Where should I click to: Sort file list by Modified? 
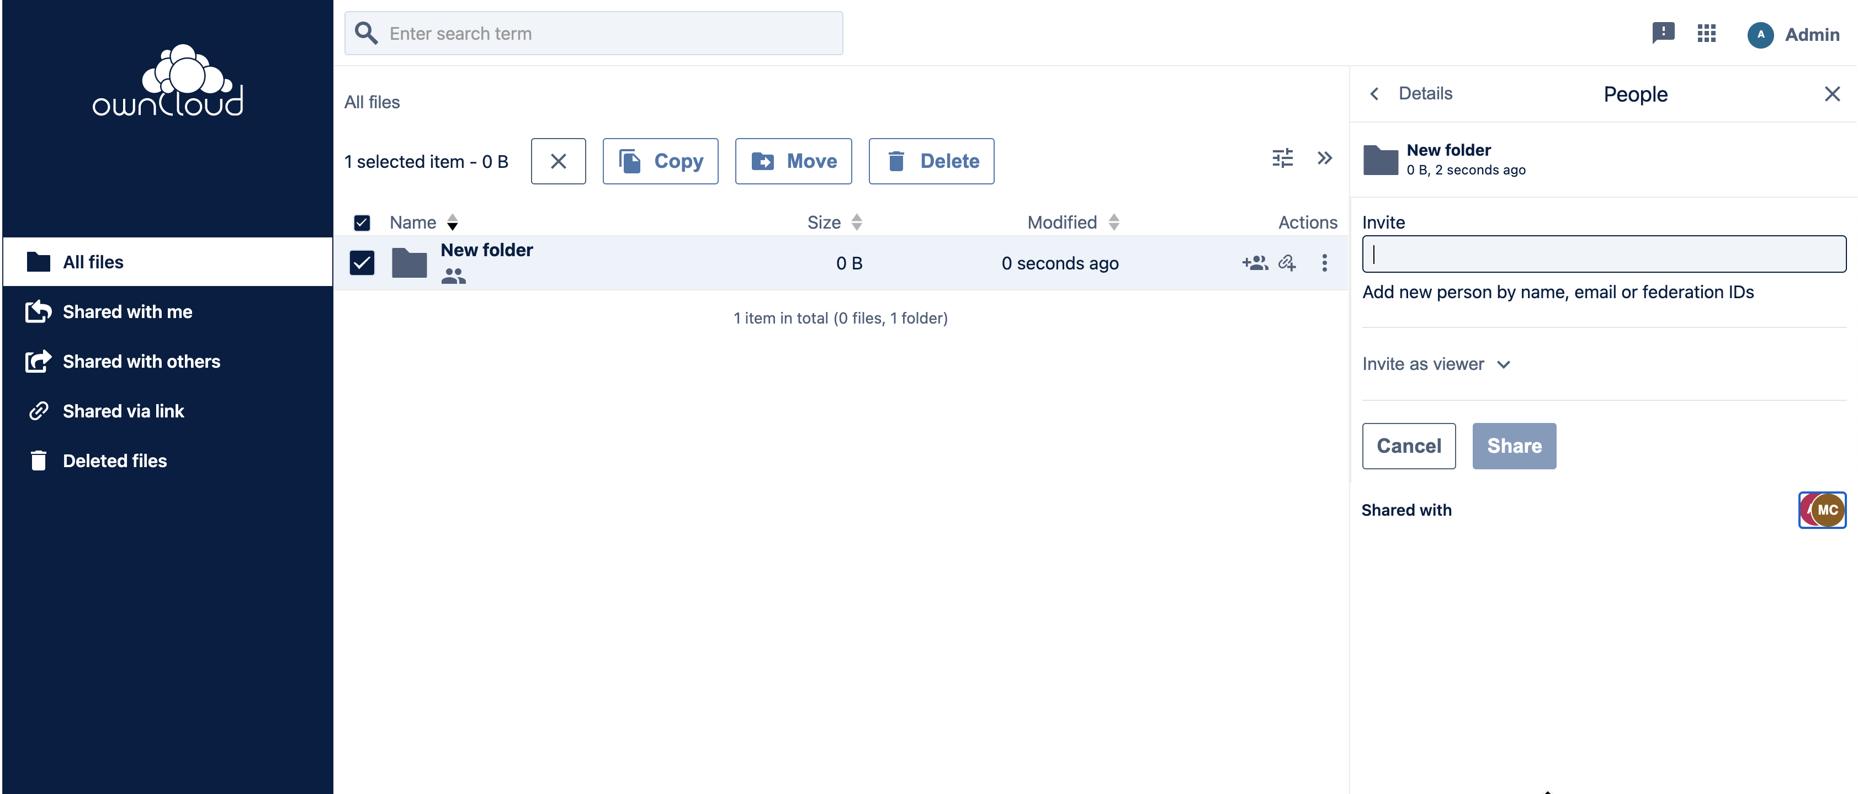pos(1073,222)
